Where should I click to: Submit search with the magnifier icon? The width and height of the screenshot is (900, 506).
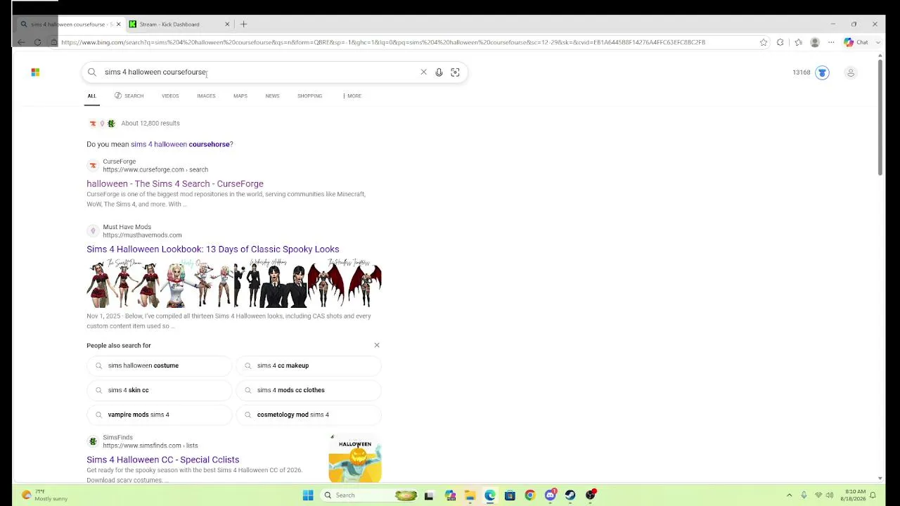tap(92, 72)
